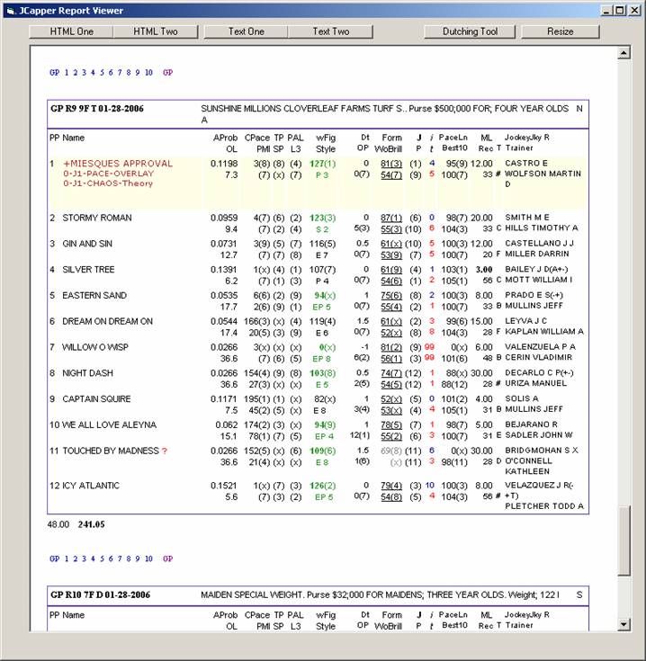Click the scrollbar up arrow
The image size is (646, 661).
click(x=624, y=53)
